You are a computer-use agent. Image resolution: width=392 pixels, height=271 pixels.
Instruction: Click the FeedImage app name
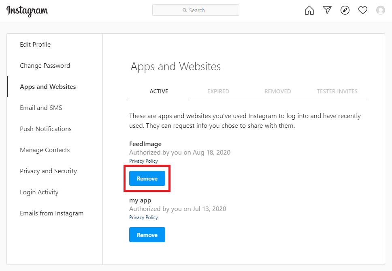[145, 144]
